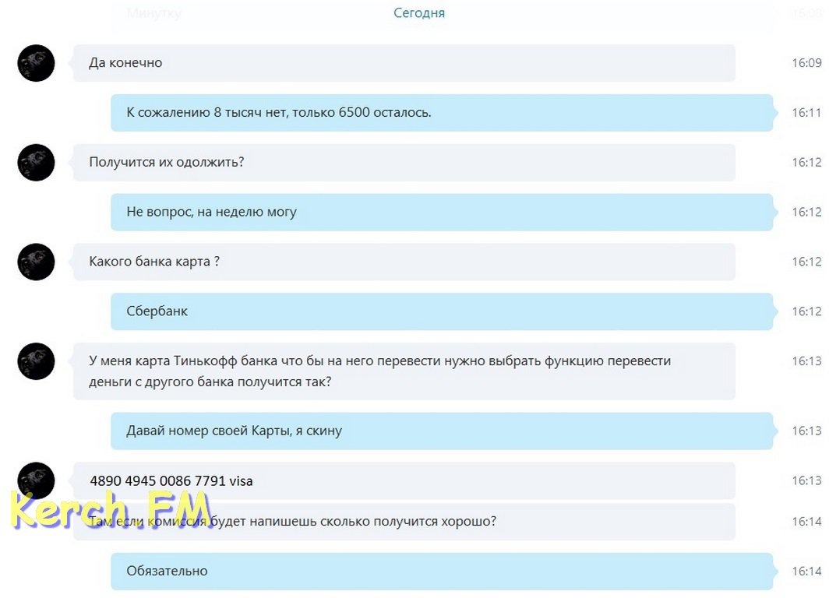Click avatar beside the visa card number

click(36, 479)
